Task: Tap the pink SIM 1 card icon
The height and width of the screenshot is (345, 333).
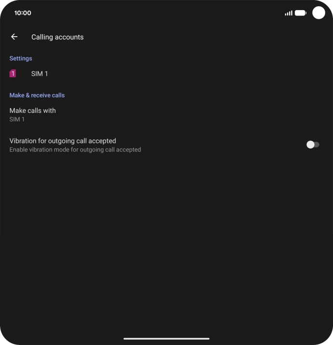Action: click(13, 73)
